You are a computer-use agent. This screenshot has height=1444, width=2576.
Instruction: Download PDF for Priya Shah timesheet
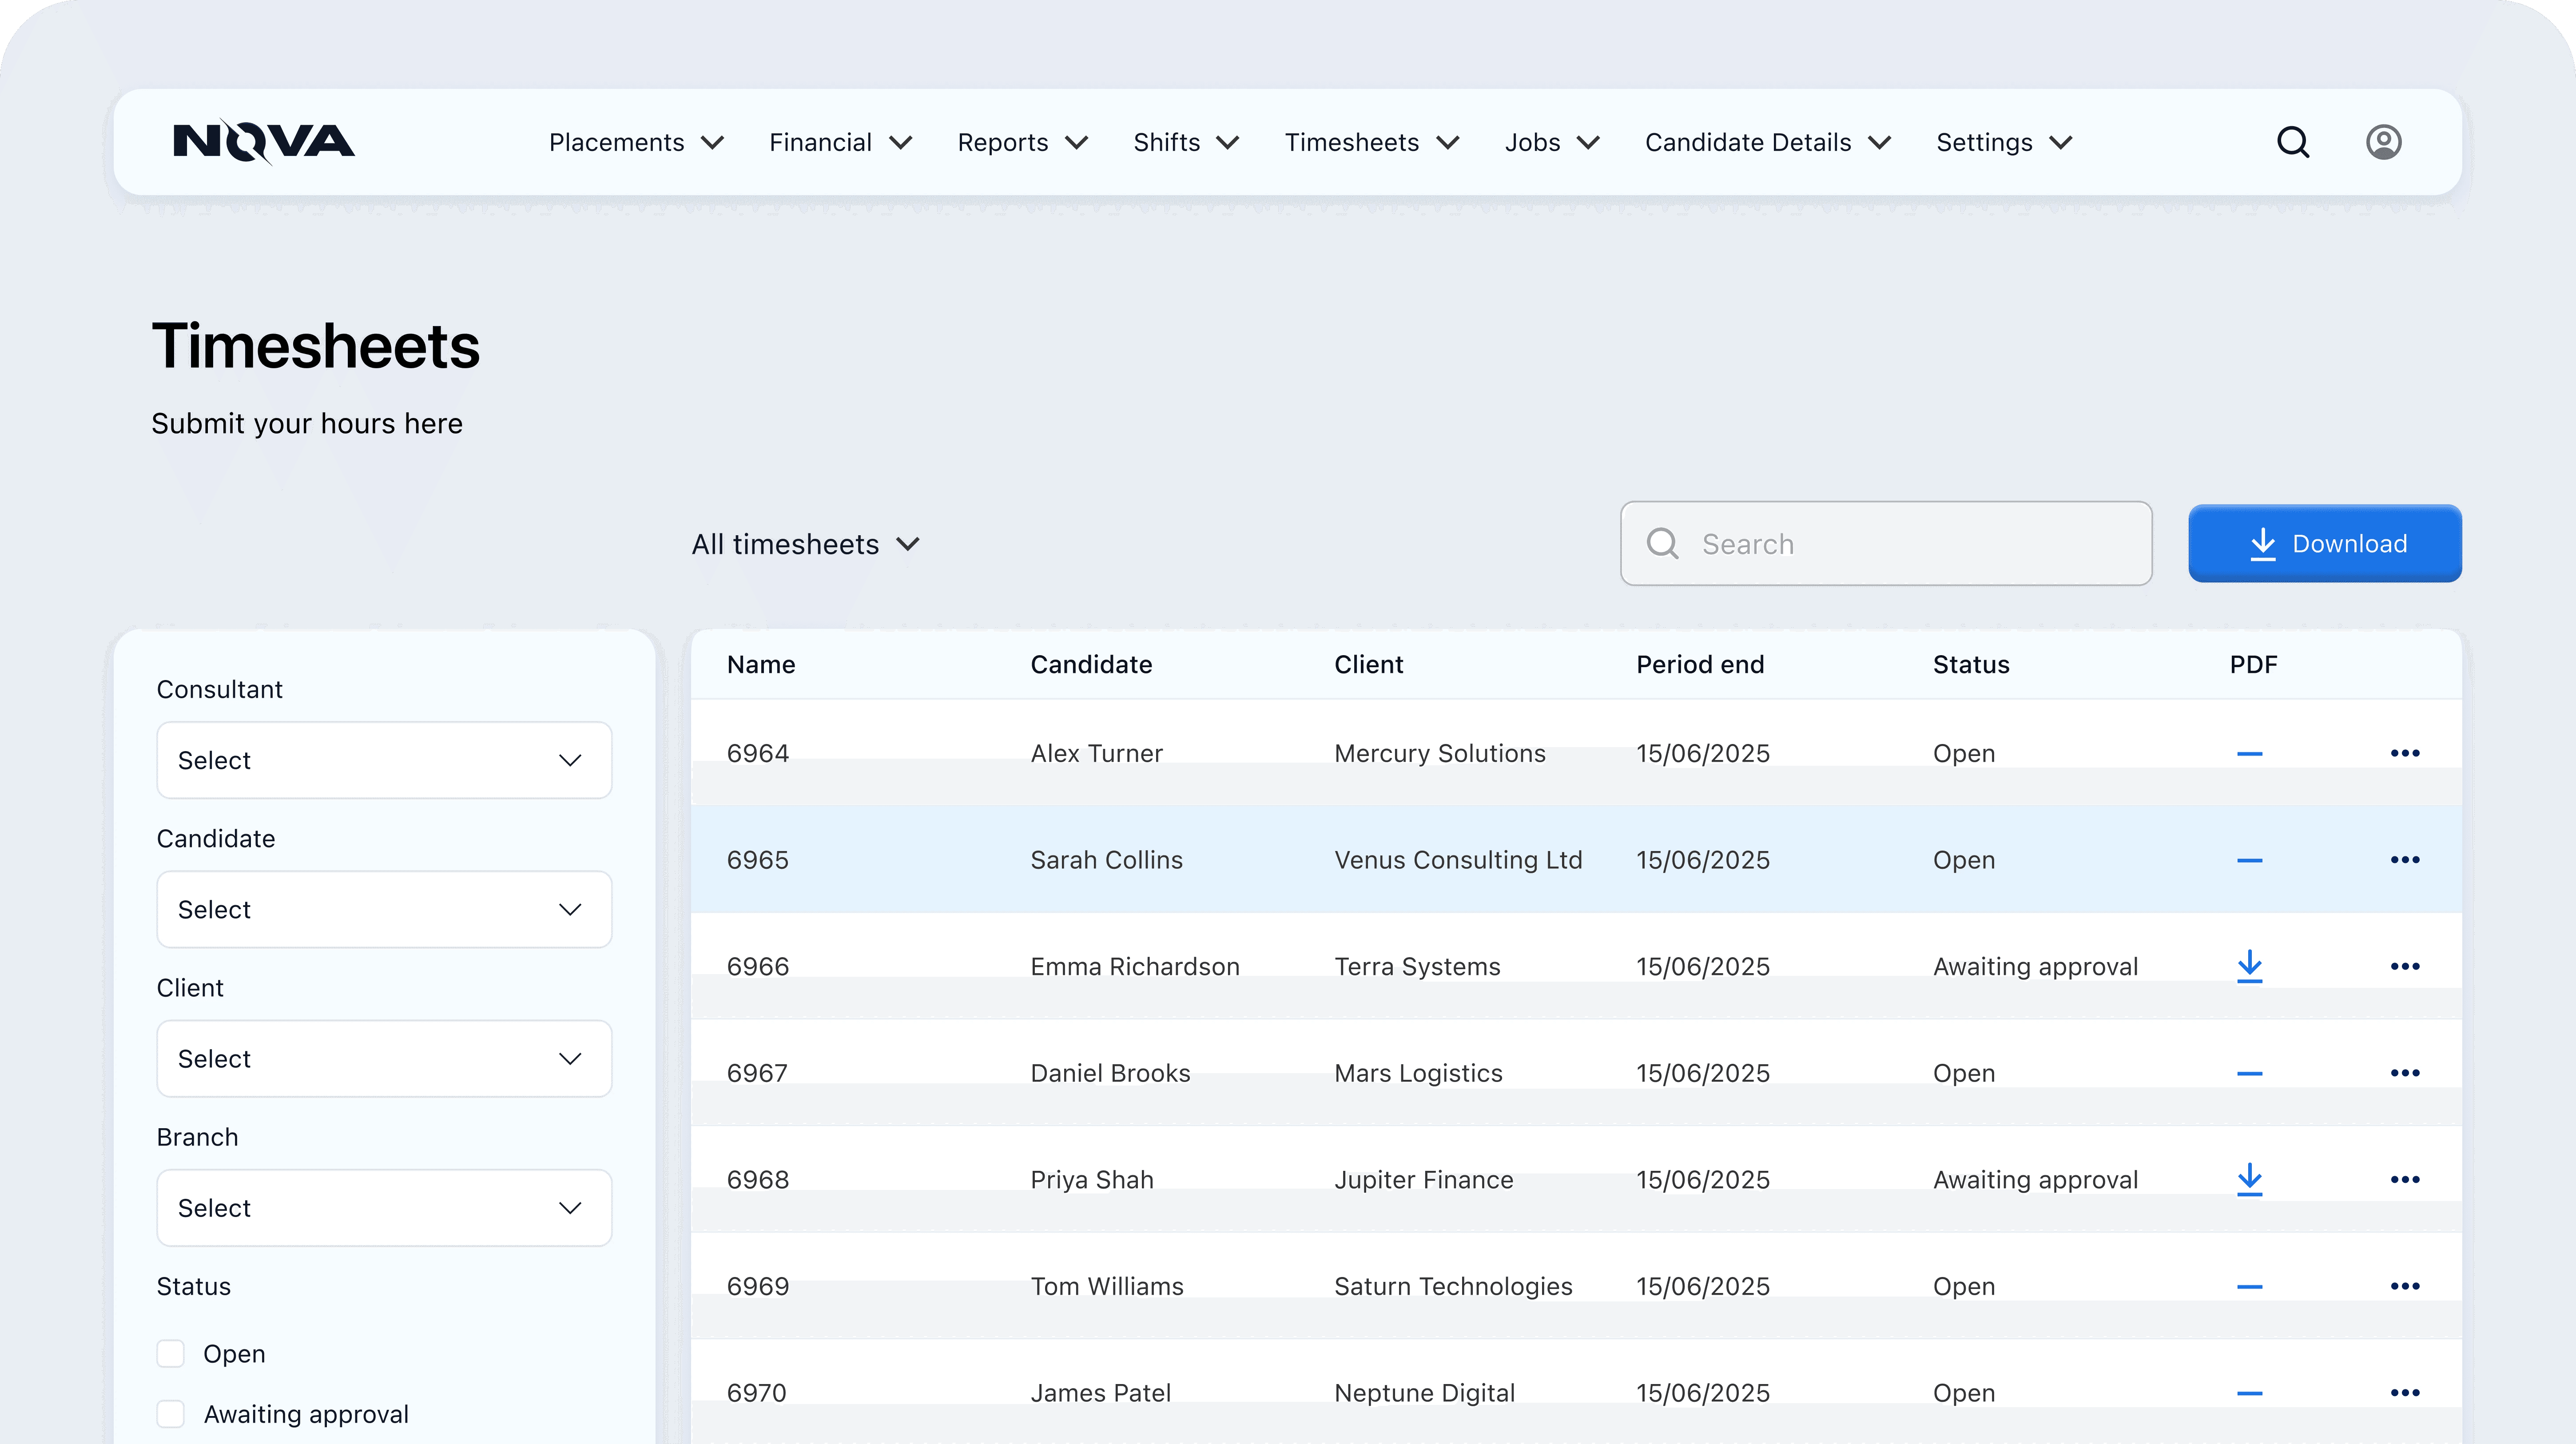click(2249, 1179)
